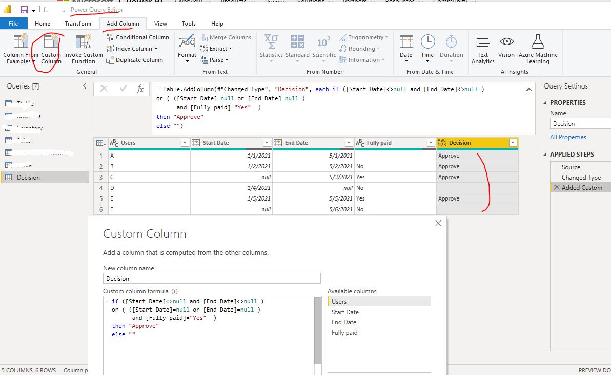Viewport: 611px width, 375px height.
Task: Select the Add Column tab
Action: click(123, 24)
